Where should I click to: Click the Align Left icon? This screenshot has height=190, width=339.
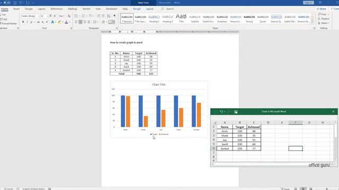coord(76,22)
